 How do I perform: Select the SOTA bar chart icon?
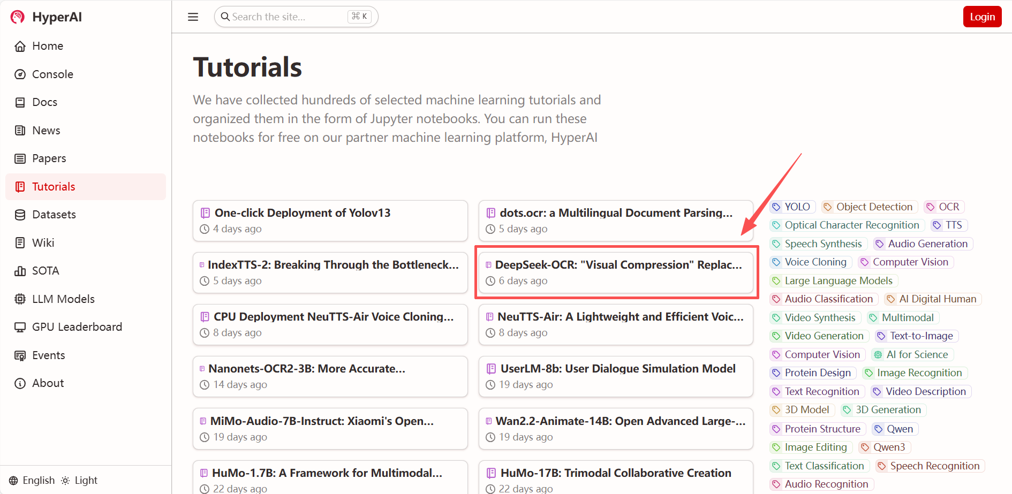[x=20, y=271]
